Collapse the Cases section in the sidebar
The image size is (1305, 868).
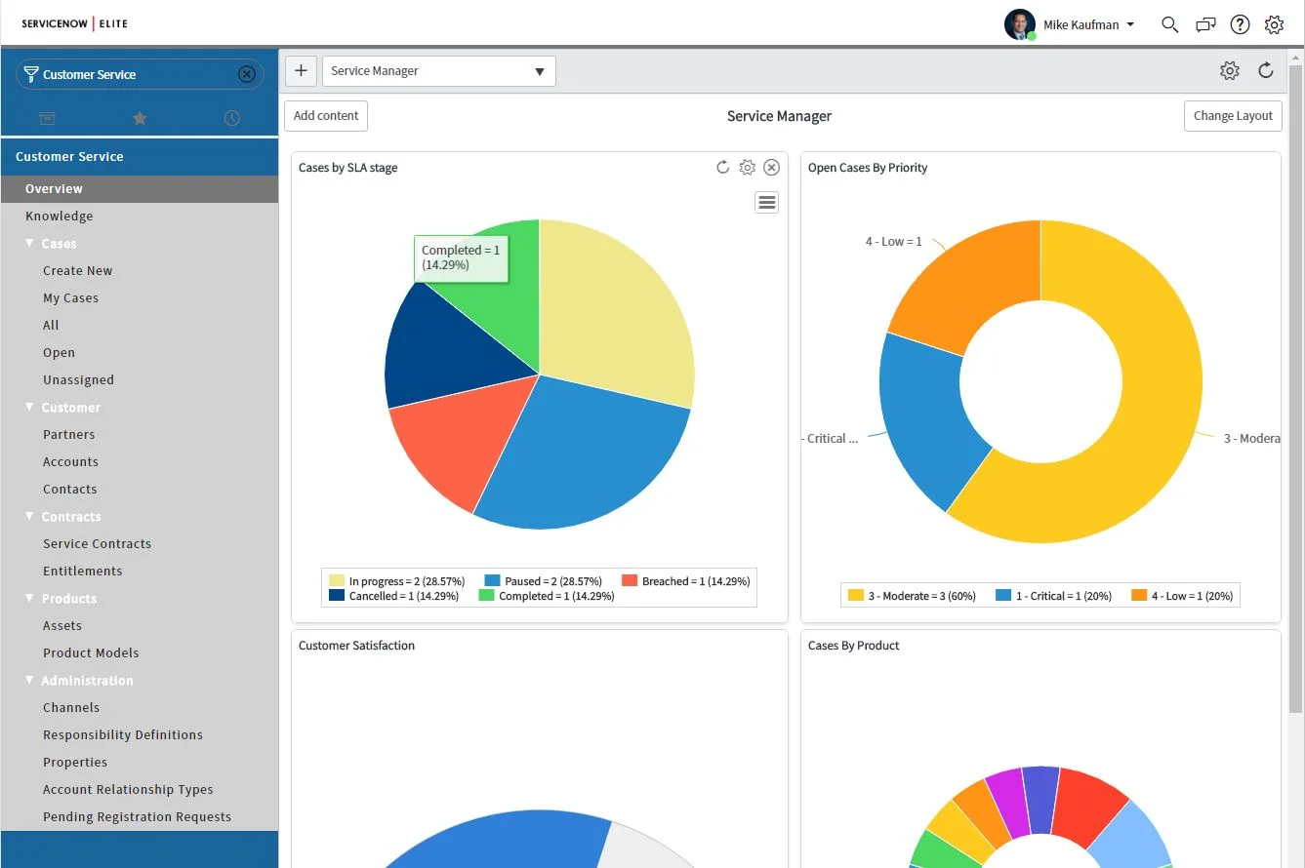coord(30,243)
